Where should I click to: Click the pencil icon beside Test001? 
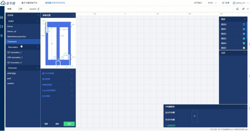(38, 9)
